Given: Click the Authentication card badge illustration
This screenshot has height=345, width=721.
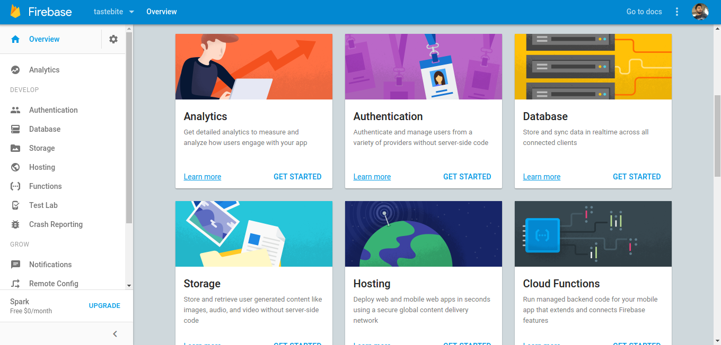Looking at the screenshot, I should (424, 67).
